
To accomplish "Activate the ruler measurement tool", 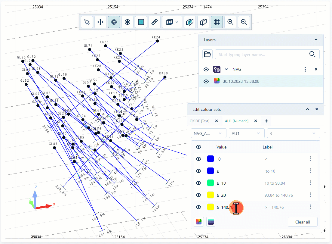I will pyautogui.click(x=155, y=22).
